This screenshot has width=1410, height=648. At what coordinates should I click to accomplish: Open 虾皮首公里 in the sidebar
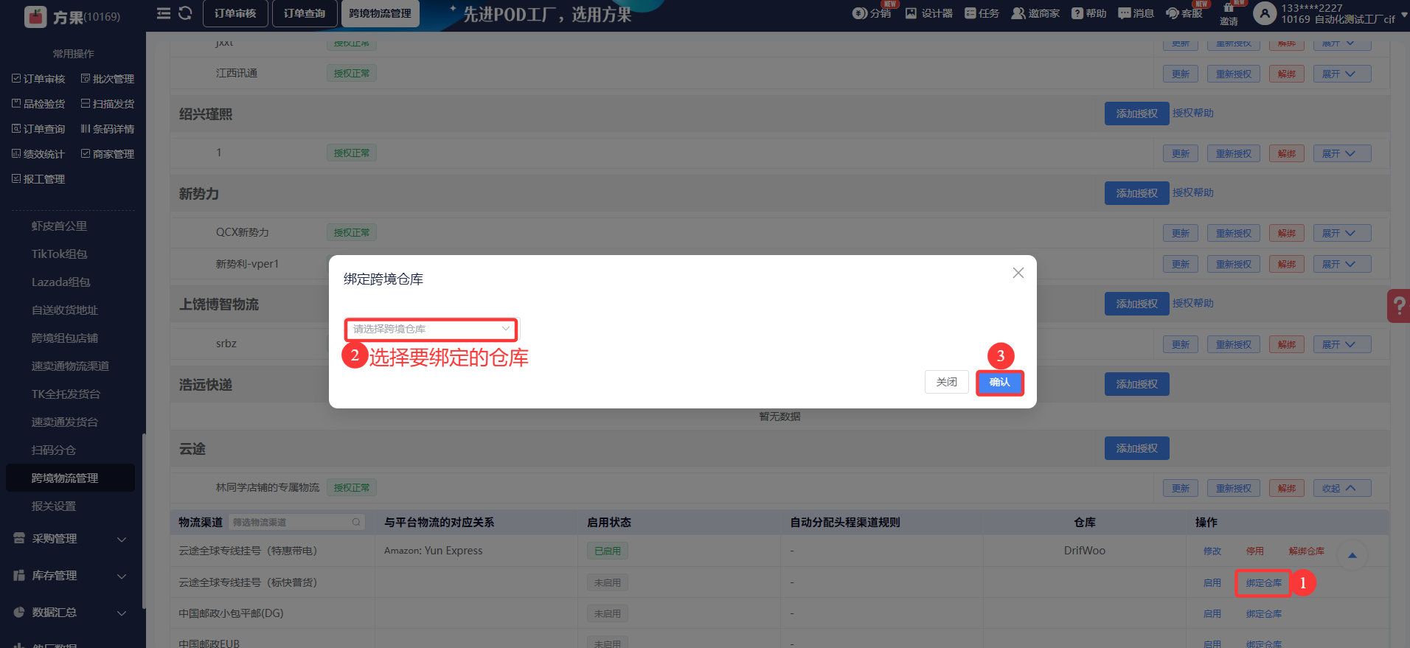tap(59, 226)
